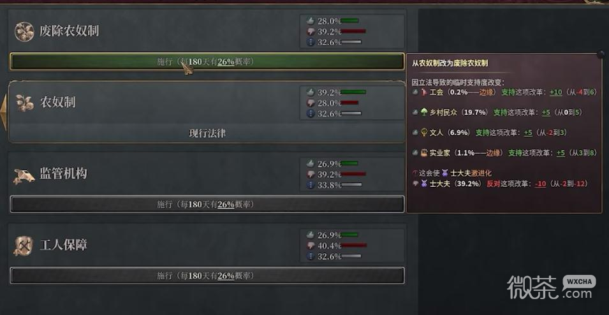Click the 士大夫 icon beside 39.2% in tooltip
This screenshot has height=315, width=609.
point(423,184)
